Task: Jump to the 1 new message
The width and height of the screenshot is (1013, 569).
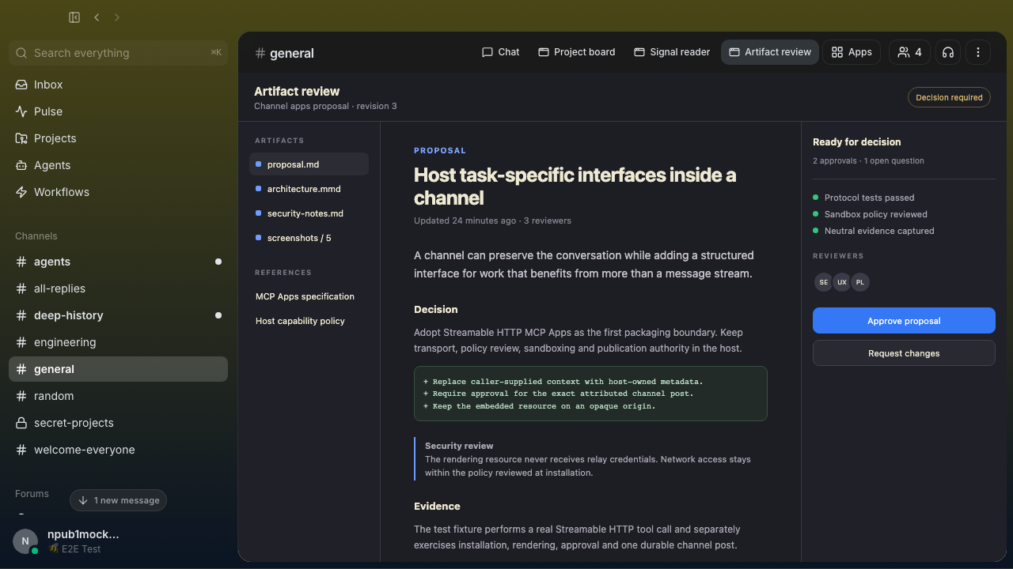Action: (119, 500)
